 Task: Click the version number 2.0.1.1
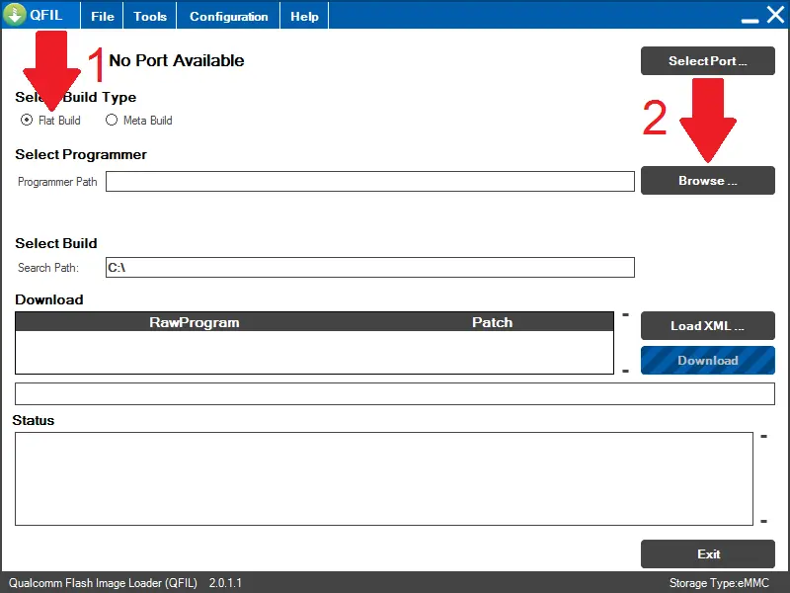click(225, 583)
